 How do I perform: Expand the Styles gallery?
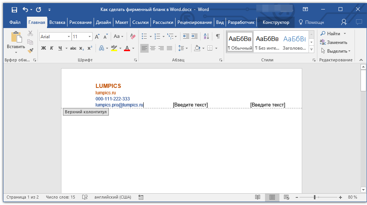coord(312,50)
